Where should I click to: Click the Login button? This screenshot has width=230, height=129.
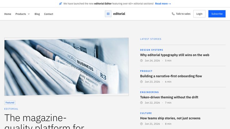click(199, 14)
